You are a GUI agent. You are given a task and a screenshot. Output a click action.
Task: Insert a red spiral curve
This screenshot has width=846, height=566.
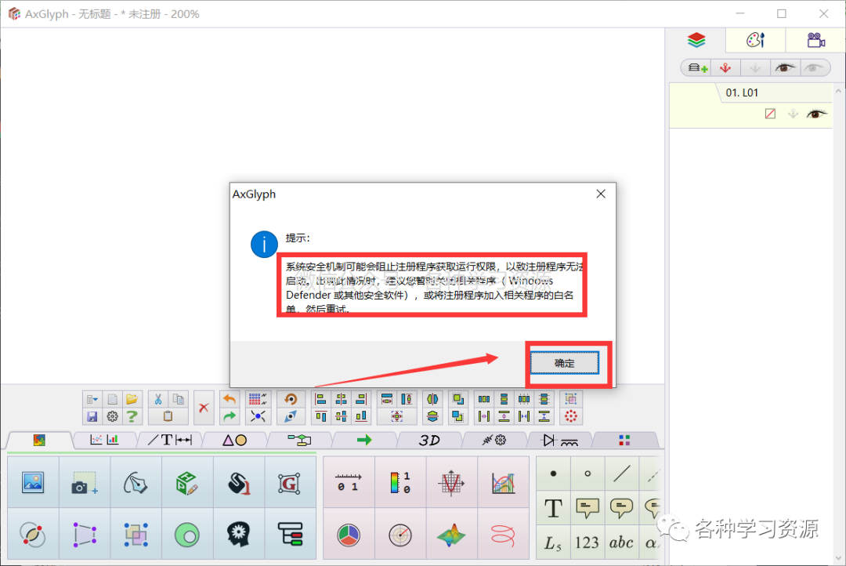click(503, 534)
